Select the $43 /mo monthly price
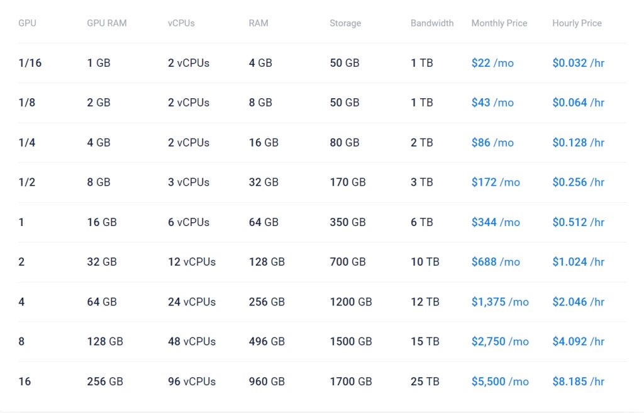The height and width of the screenshot is (413, 644). (492, 103)
